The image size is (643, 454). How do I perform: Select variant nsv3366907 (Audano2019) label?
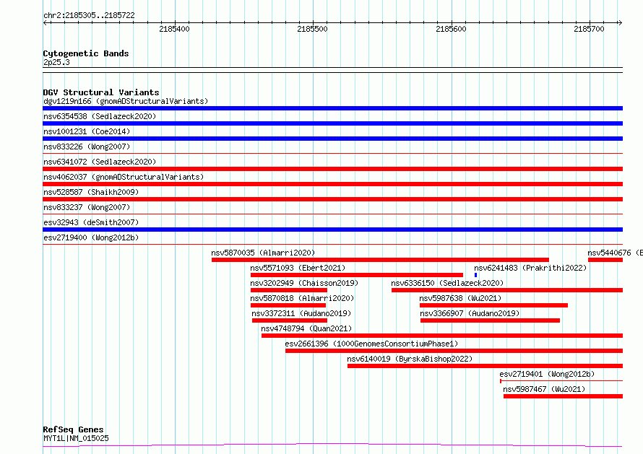tap(470, 313)
